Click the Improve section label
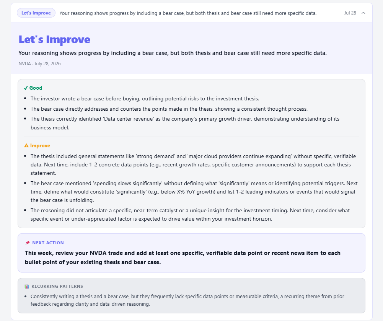Image resolution: width=383 pixels, height=321 pixels. click(x=40, y=145)
